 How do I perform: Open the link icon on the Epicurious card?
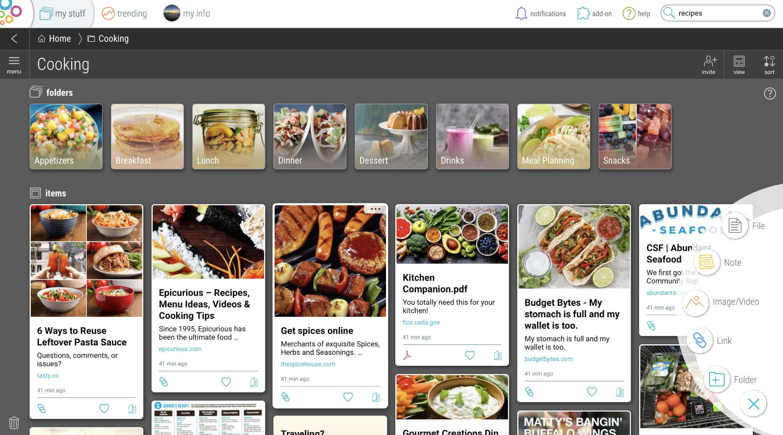pyautogui.click(x=163, y=382)
